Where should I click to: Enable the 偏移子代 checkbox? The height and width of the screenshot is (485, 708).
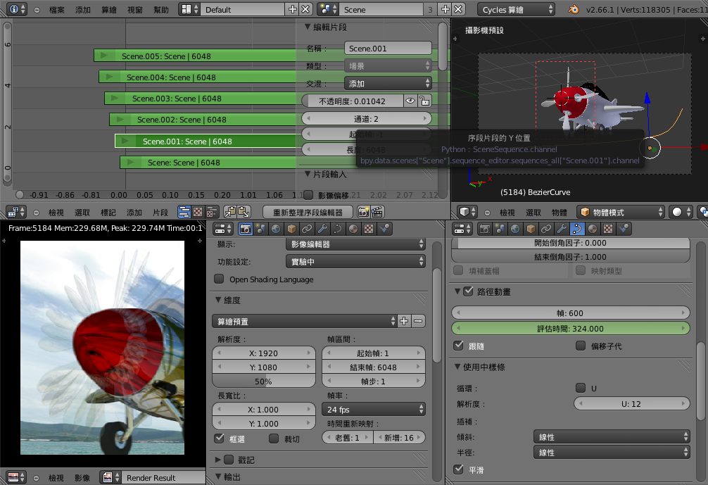click(581, 346)
